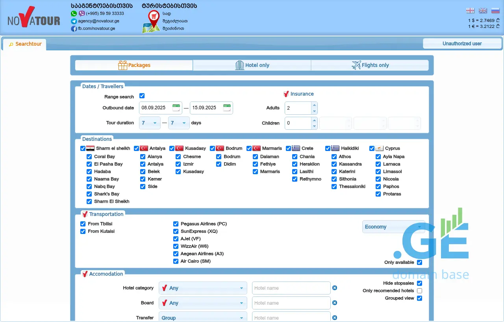Deselect Pegasus Airlines (PC) checkbox
The image size is (504, 322).
(x=176, y=224)
